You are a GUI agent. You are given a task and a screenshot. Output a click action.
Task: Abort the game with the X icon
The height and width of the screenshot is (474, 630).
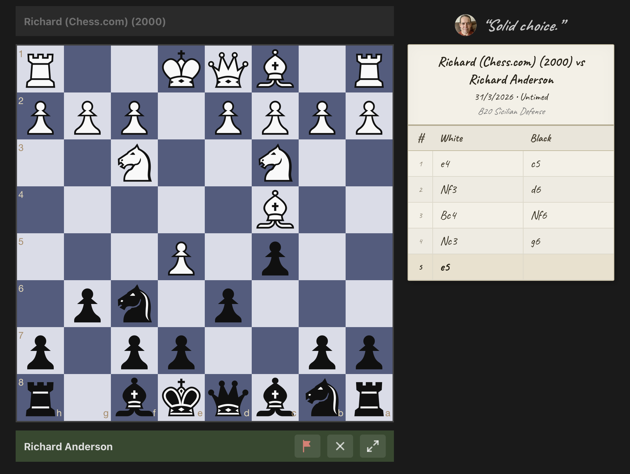click(340, 446)
